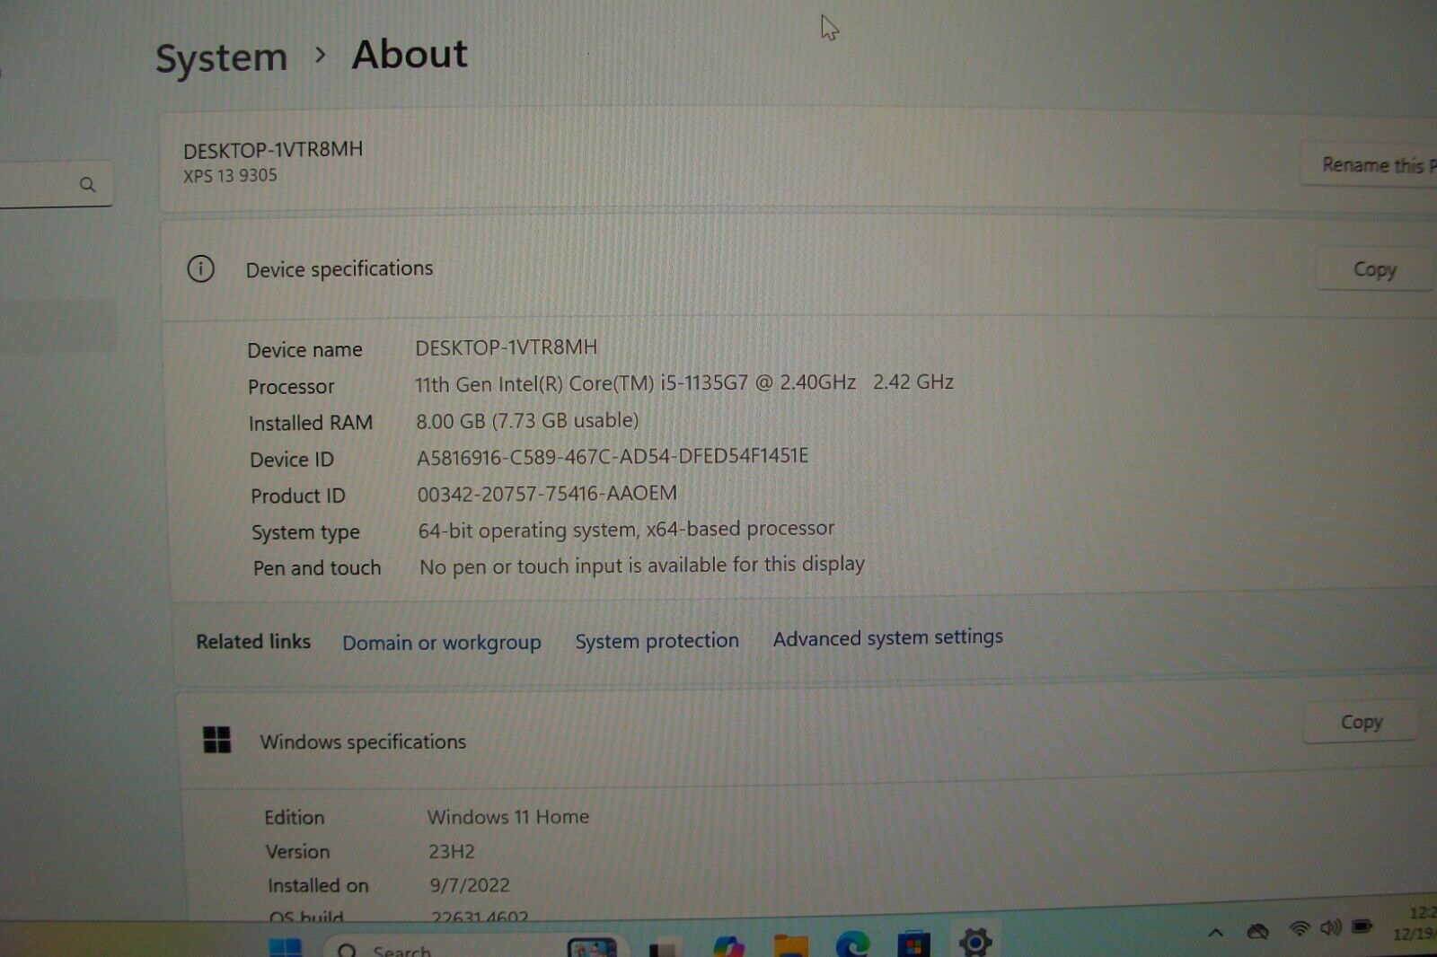This screenshot has height=957, width=1437.
Task: Select Product ID value 00342-20757-75416-AAOEM
Action: coord(547,494)
